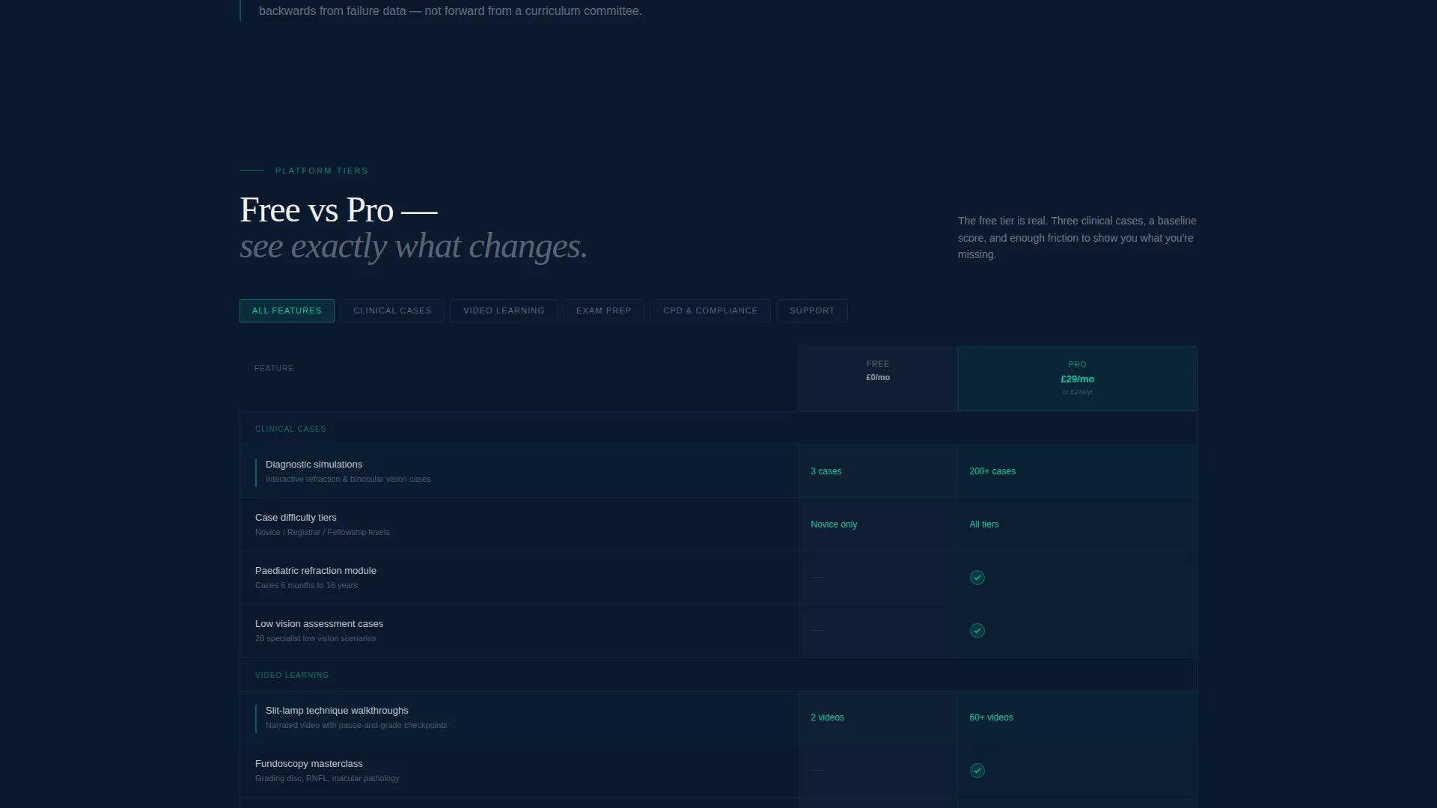This screenshot has width=1437, height=808.
Task: Open the Video Learning filter tab
Action: (x=504, y=310)
